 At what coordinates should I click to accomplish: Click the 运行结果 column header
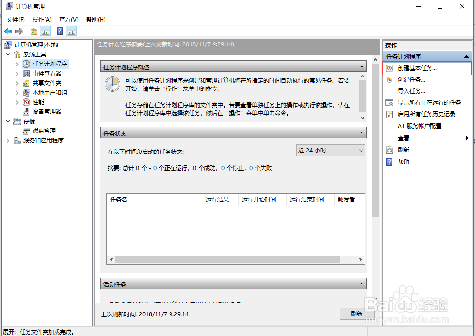221,200
